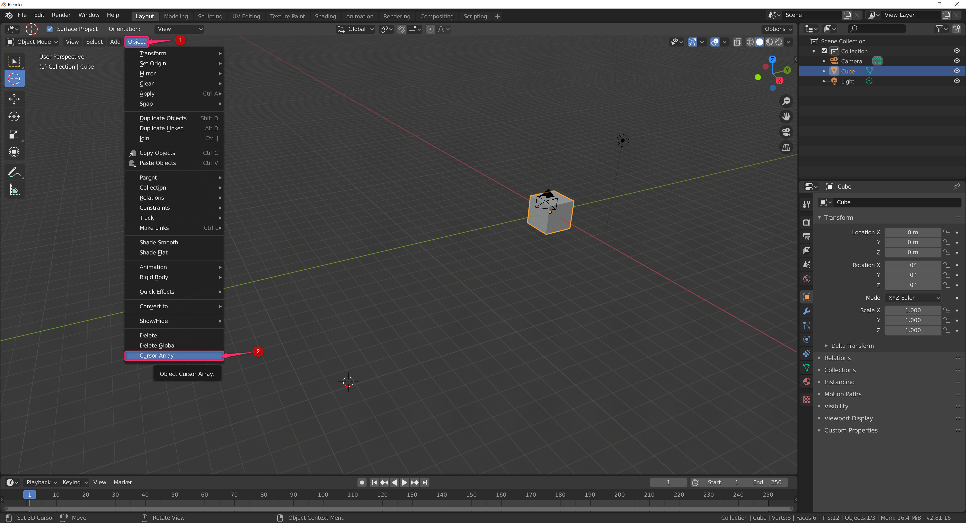Toggle camera view icon in viewport
966x523 pixels.
coord(786,132)
